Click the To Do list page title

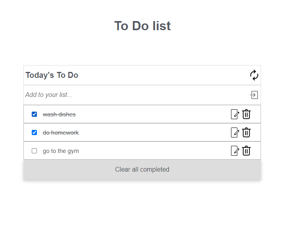142,26
